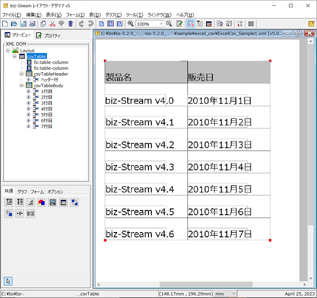
Task: Click the red wrench tool icon in toolbar
Action: pos(240,24)
